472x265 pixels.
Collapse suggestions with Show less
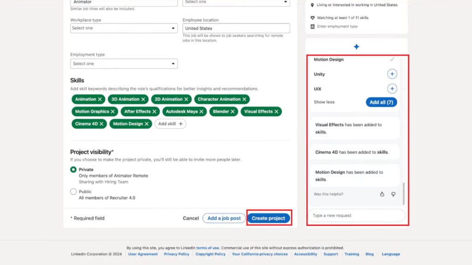[324, 102]
